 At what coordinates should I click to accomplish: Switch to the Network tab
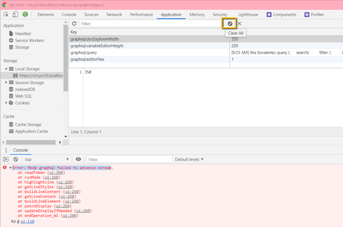[114, 15]
